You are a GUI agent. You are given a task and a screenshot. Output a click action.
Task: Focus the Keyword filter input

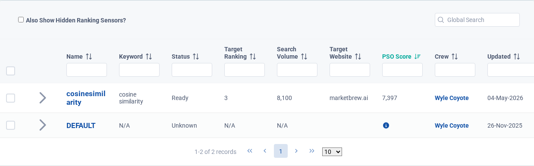[139, 70]
